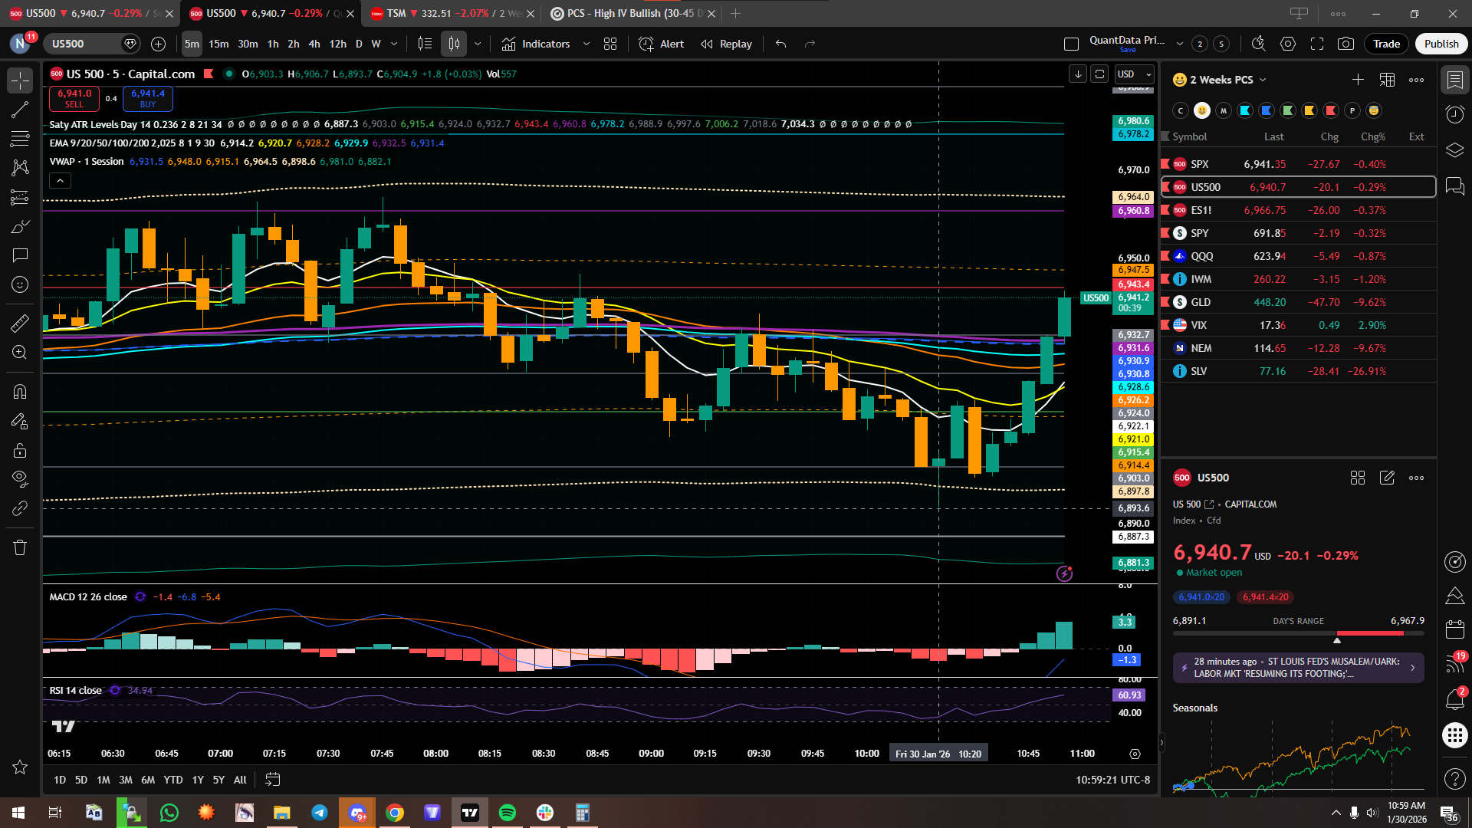Toggle the magnet mode
The image size is (1472, 828).
(20, 392)
